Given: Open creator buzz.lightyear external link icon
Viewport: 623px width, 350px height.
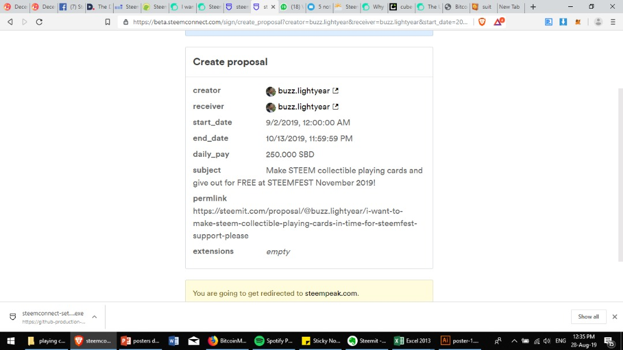Looking at the screenshot, I should [335, 91].
